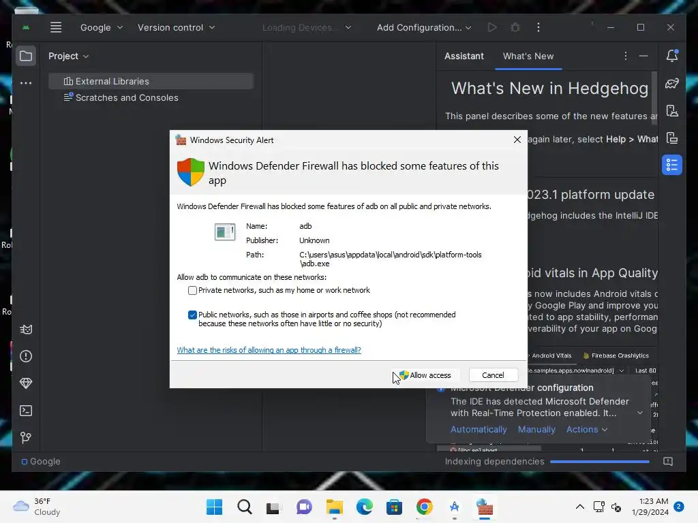Click the Debug bug icon in toolbar

[515, 27]
